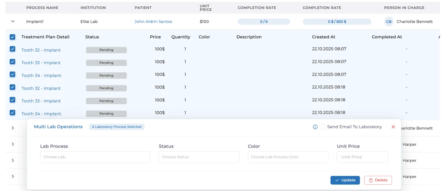The height and width of the screenshot is (191, 442).
Task: Collapse the Implant1 process row
Action: tap(13, 22)
